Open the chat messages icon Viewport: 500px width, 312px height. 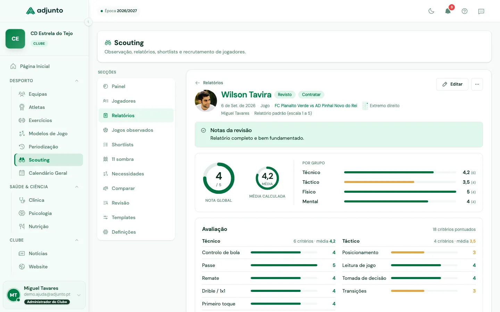[x=481, y=11]
